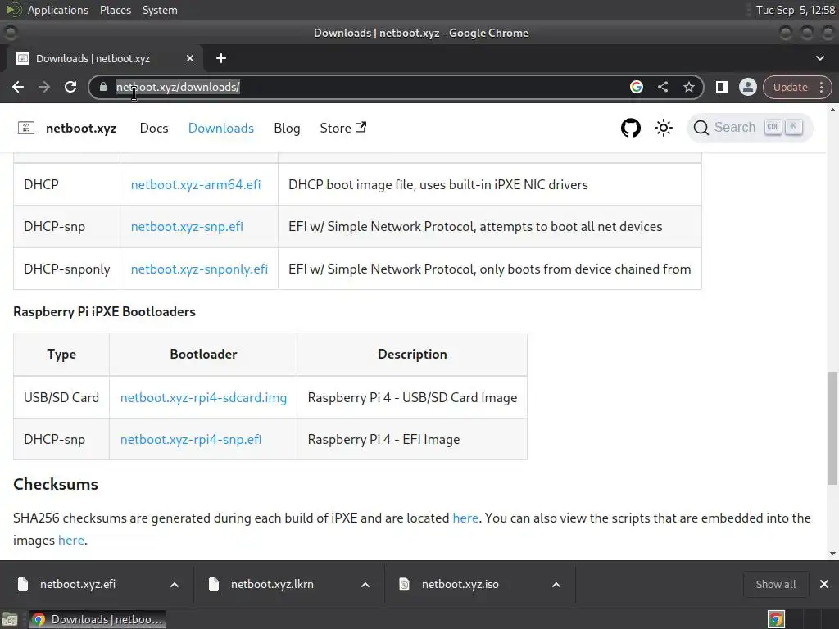Click the 'USB/SD Card' type cell

point(61,397)
